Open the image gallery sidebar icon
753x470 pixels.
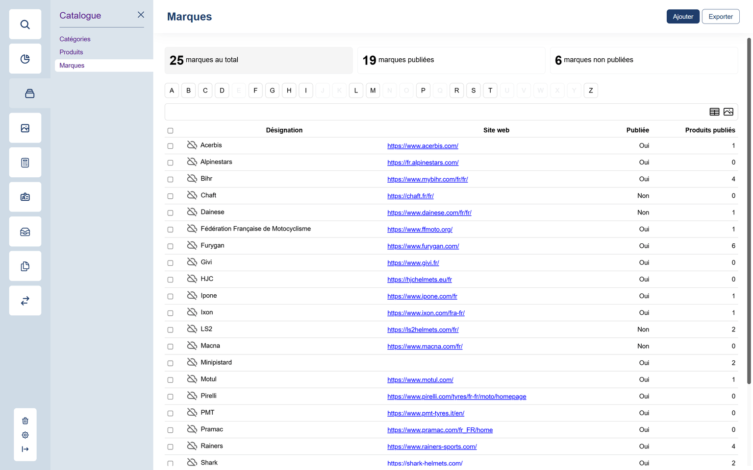pyautogui.click(x=25, y=128)
